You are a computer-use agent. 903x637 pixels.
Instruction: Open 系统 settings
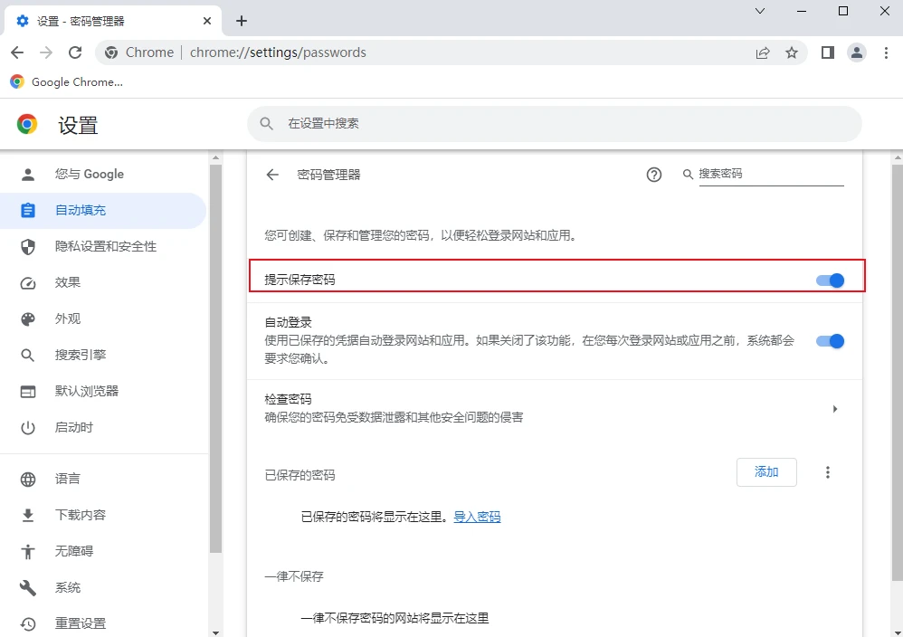point(103,587)
